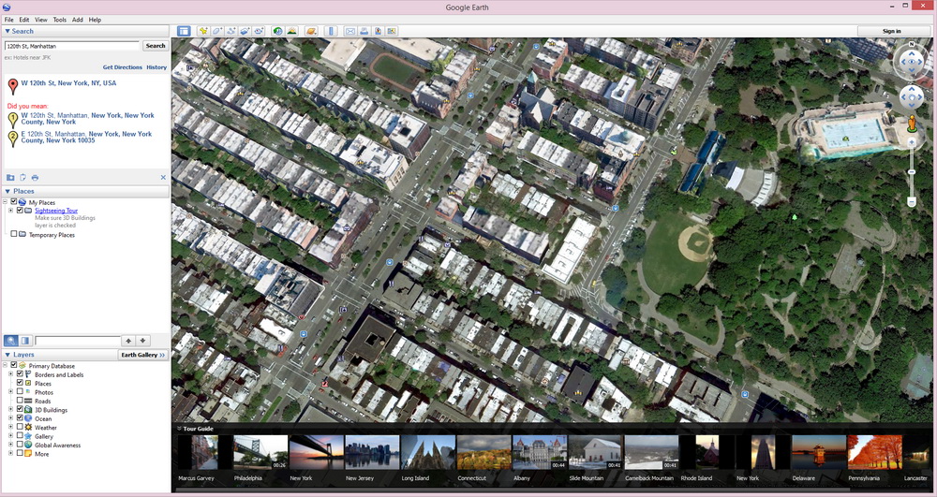Viewport: 937px width, 497px height.
Task: Add an image overlay from the toolbar
Action: [x=245, y=31]
